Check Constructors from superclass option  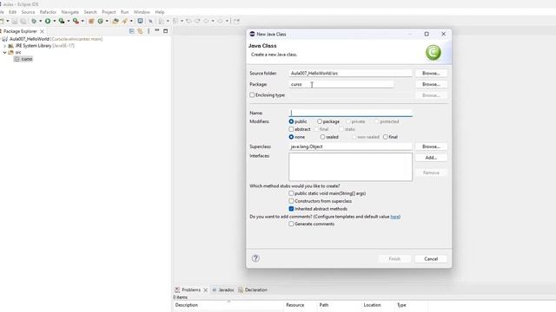click(x=291, y=201)
